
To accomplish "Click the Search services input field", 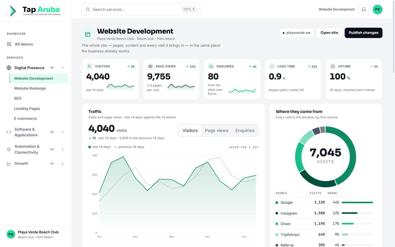I will 141,9.
